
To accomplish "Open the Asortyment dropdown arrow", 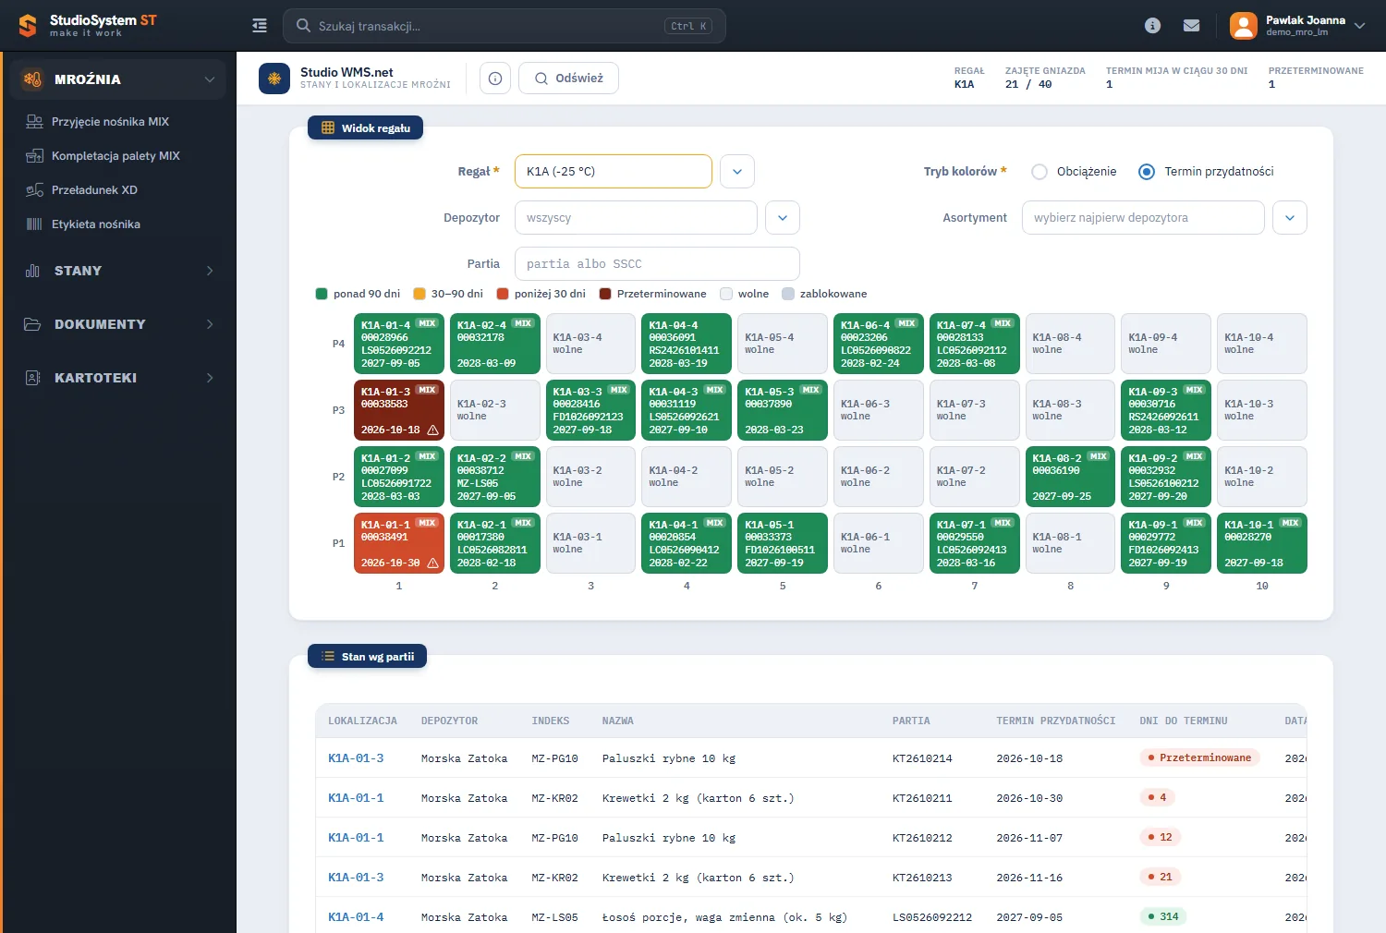I will [x=1290, y=218].
